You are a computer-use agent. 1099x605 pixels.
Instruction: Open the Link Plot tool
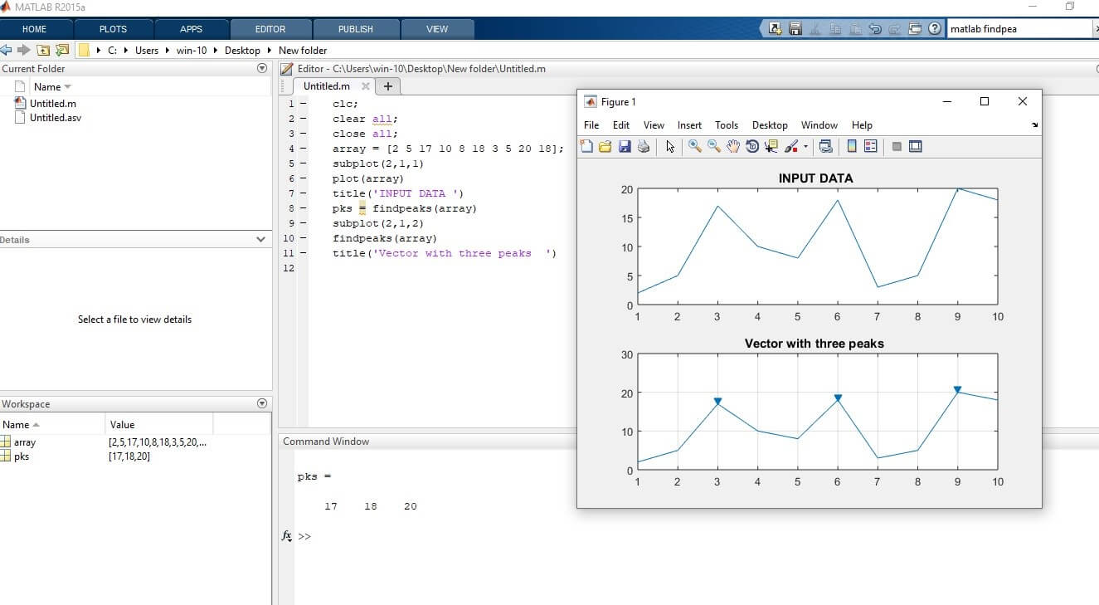(825, 146)
